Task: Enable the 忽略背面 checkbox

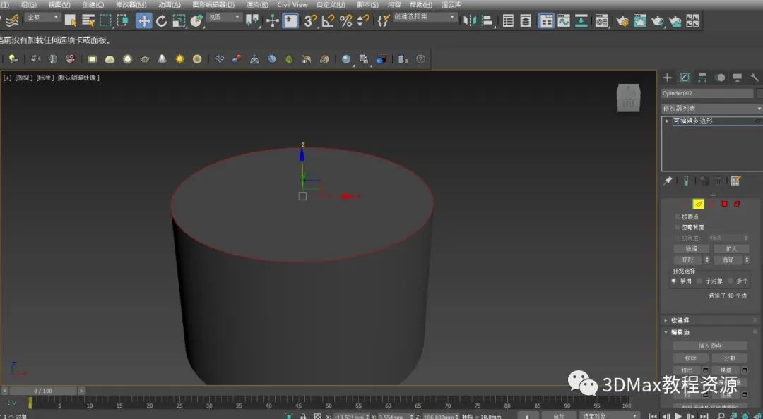Action: pyautogui.click(x=678, y=227)
